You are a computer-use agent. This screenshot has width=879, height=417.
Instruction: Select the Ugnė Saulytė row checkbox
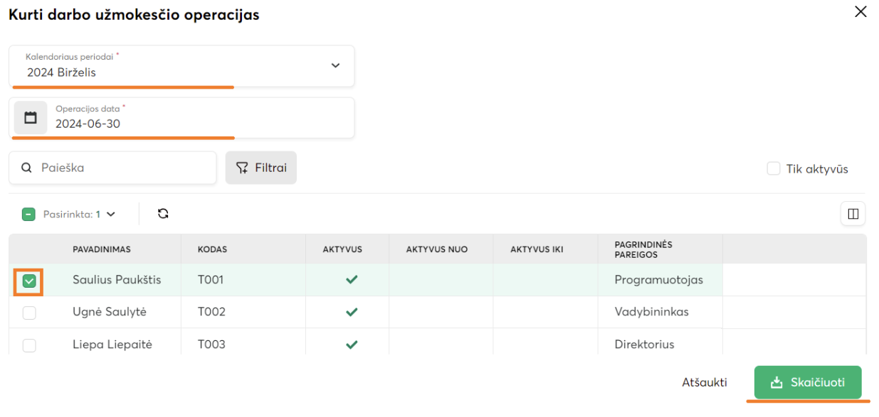[x=29, y=313]
